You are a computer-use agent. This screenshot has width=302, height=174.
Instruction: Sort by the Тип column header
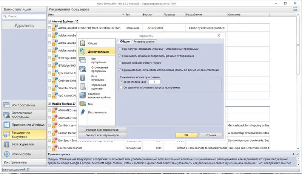pos(134,15)
